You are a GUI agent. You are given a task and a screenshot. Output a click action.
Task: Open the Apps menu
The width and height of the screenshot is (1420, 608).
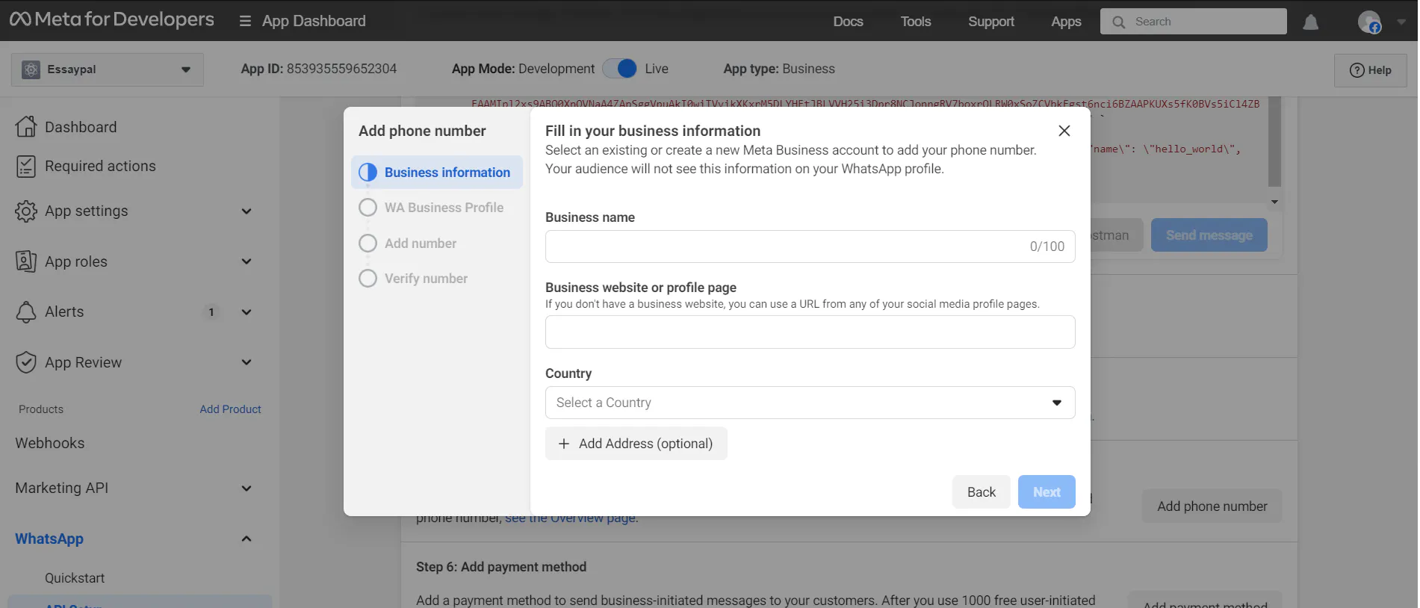(1066, 22)
